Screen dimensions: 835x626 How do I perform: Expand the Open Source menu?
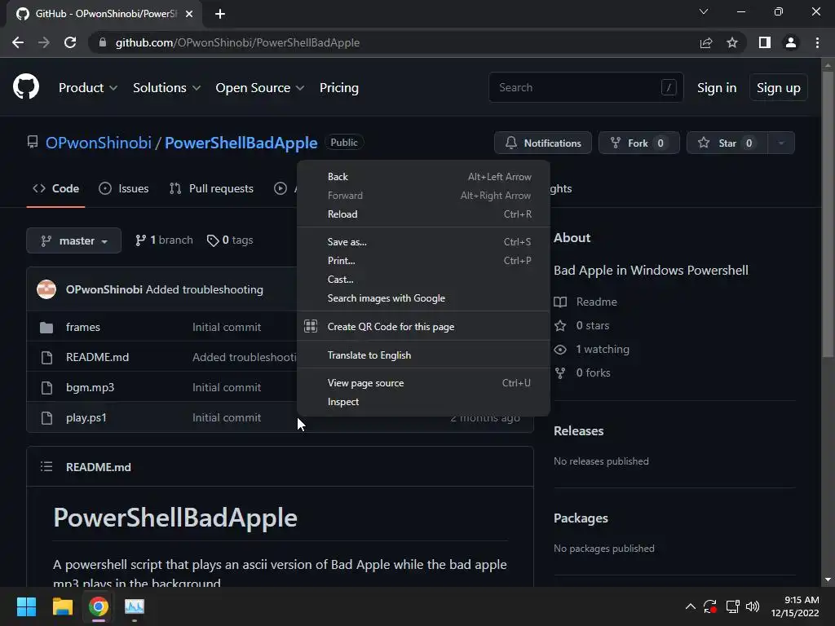click(260, 88)
